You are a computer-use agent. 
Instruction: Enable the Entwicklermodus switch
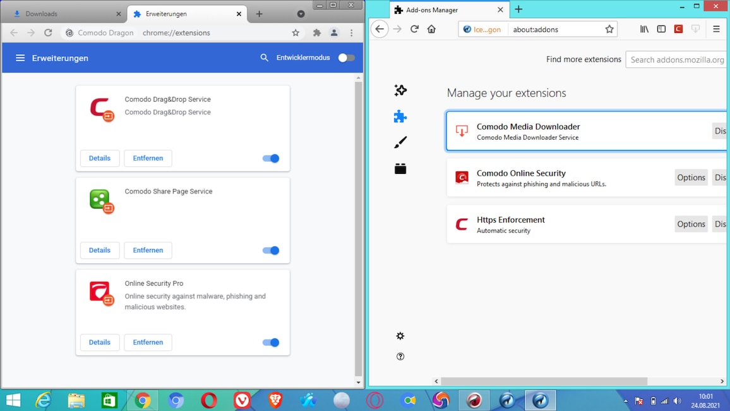pos(347,58)
